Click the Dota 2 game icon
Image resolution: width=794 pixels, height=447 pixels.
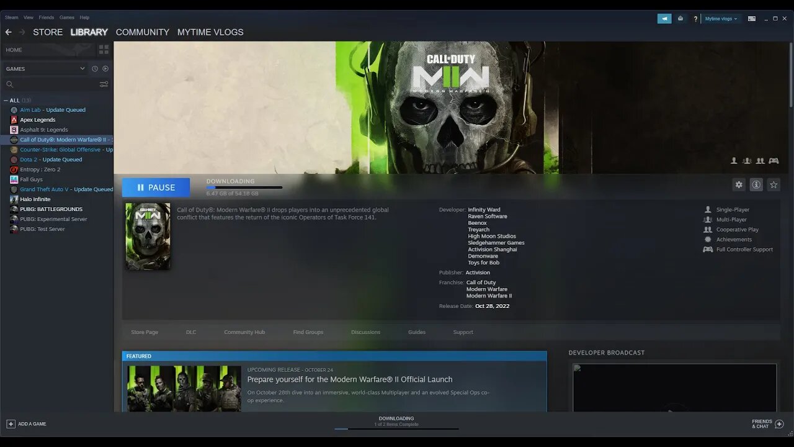pyautogui.click(x=14, y=160)
